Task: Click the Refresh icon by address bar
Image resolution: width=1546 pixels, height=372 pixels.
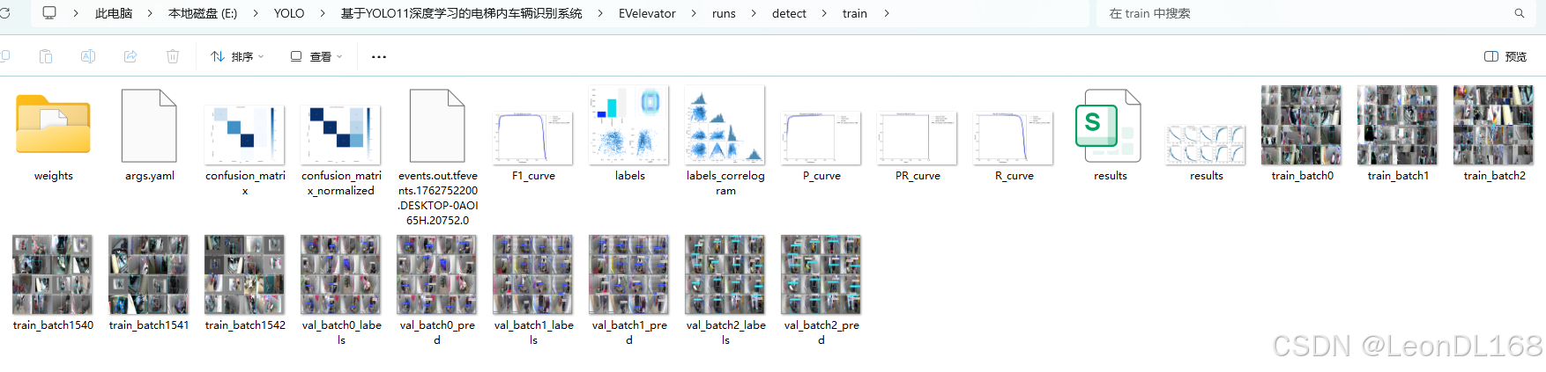Action: pos(4,13)
